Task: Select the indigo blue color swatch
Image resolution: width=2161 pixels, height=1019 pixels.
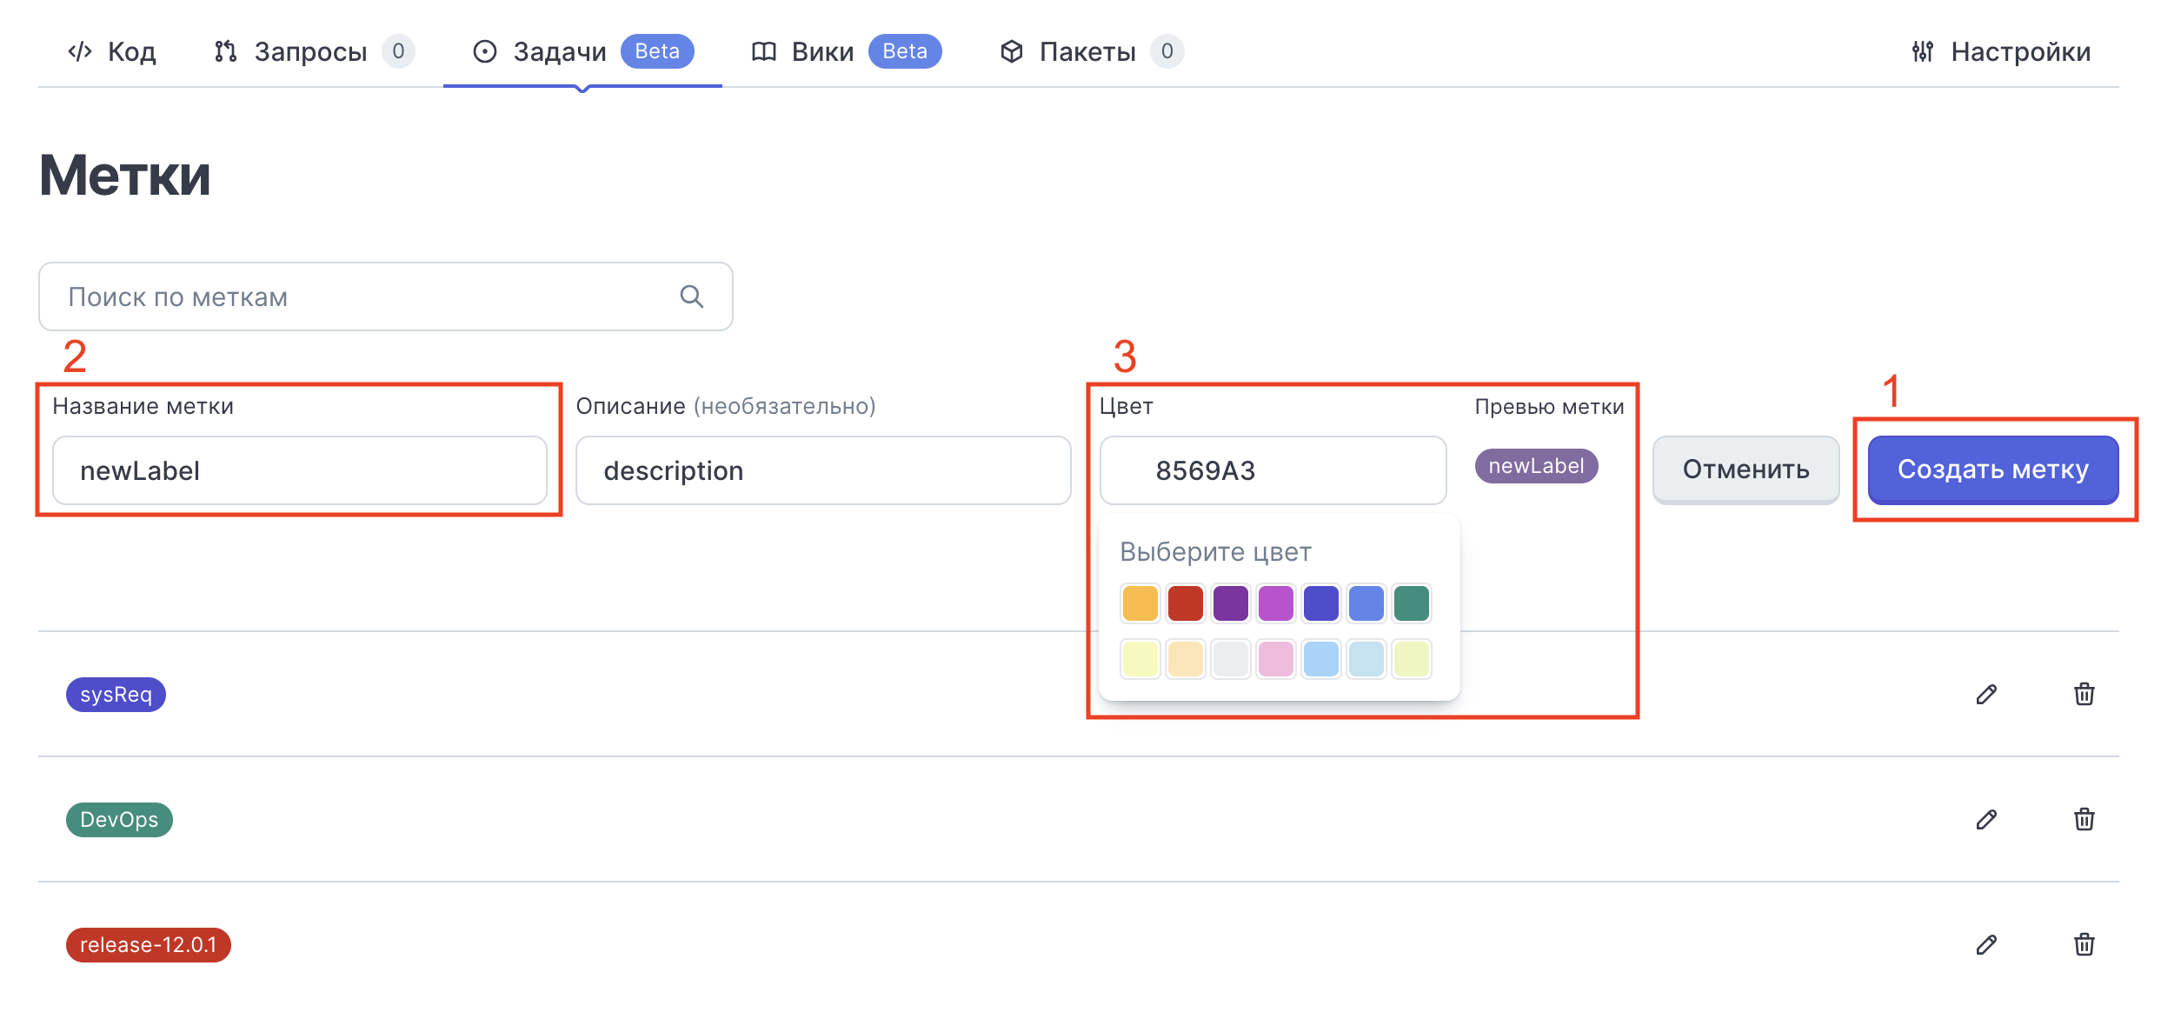Action: [1321, 603]
